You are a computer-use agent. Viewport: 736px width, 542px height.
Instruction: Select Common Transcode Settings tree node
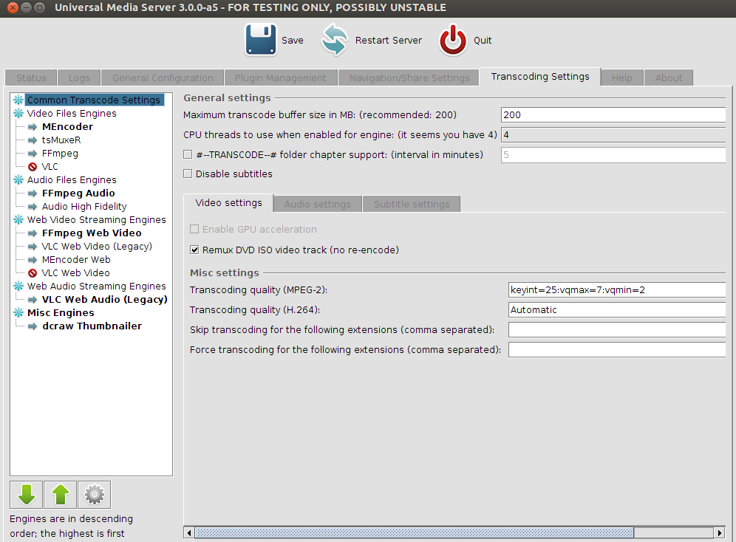(94, 100)
